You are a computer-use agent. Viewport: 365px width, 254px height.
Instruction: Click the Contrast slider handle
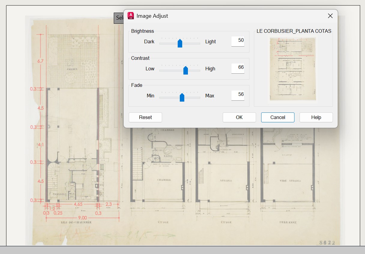(x=186, y=70)
